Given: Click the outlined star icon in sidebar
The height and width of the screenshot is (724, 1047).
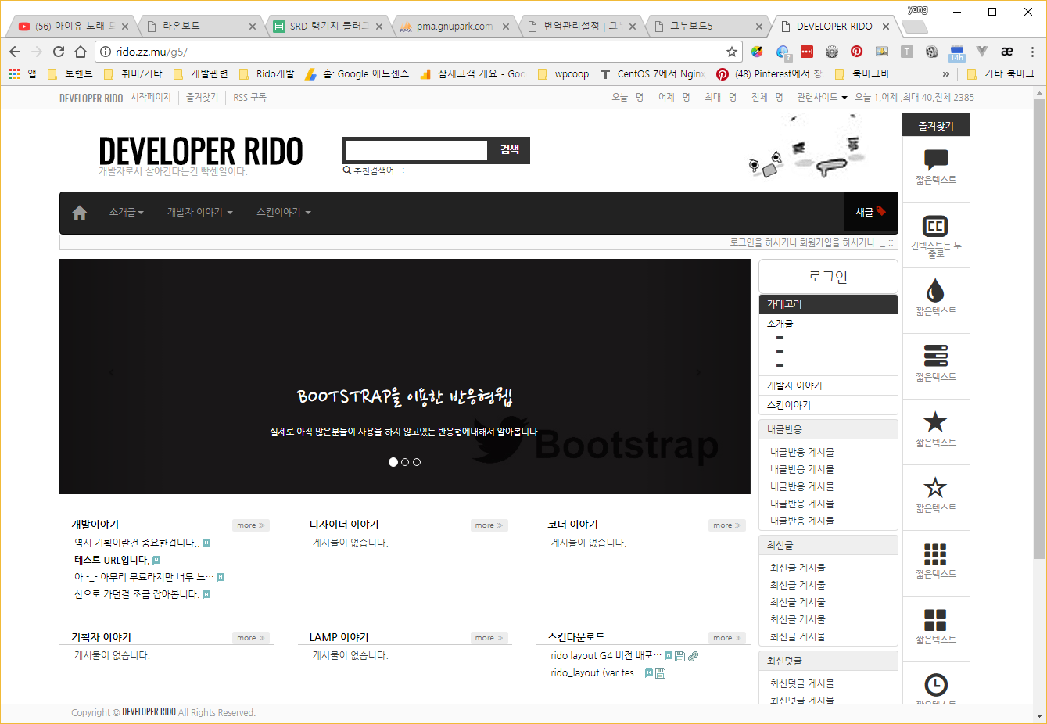Looking at the screenshot, I should [x=935, y=488].
